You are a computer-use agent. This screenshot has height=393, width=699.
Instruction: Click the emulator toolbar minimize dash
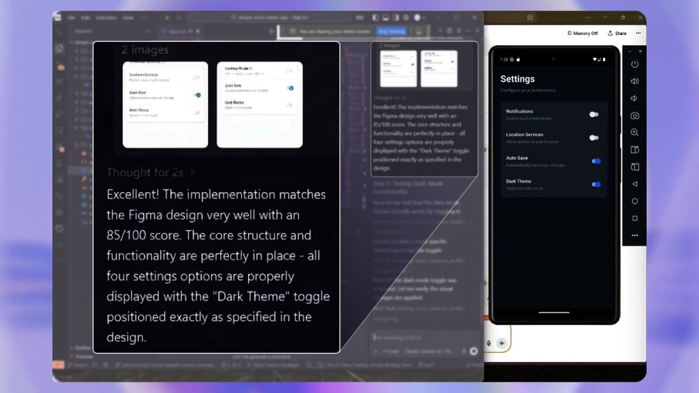coord(629,51)
